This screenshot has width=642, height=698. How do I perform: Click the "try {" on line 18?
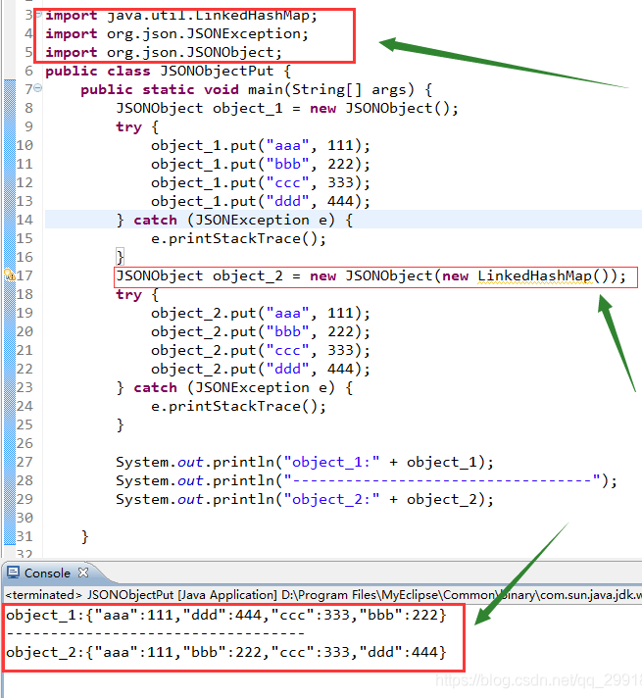[x=137, y=295]
